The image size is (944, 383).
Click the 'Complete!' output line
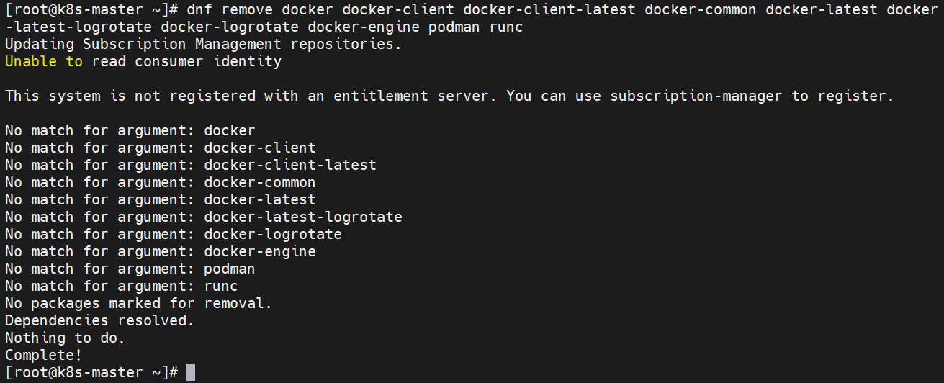43,355
